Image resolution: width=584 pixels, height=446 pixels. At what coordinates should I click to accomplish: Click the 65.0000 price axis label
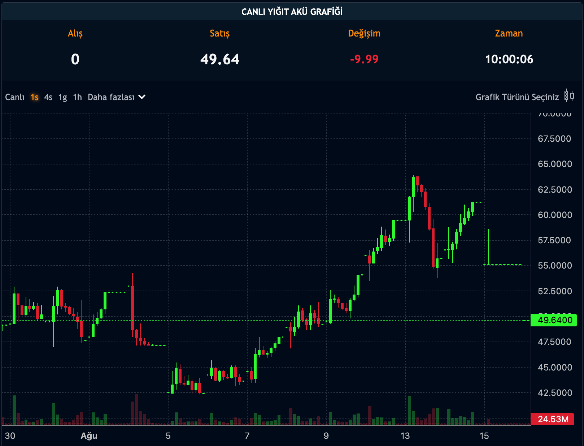click(555, 164)
